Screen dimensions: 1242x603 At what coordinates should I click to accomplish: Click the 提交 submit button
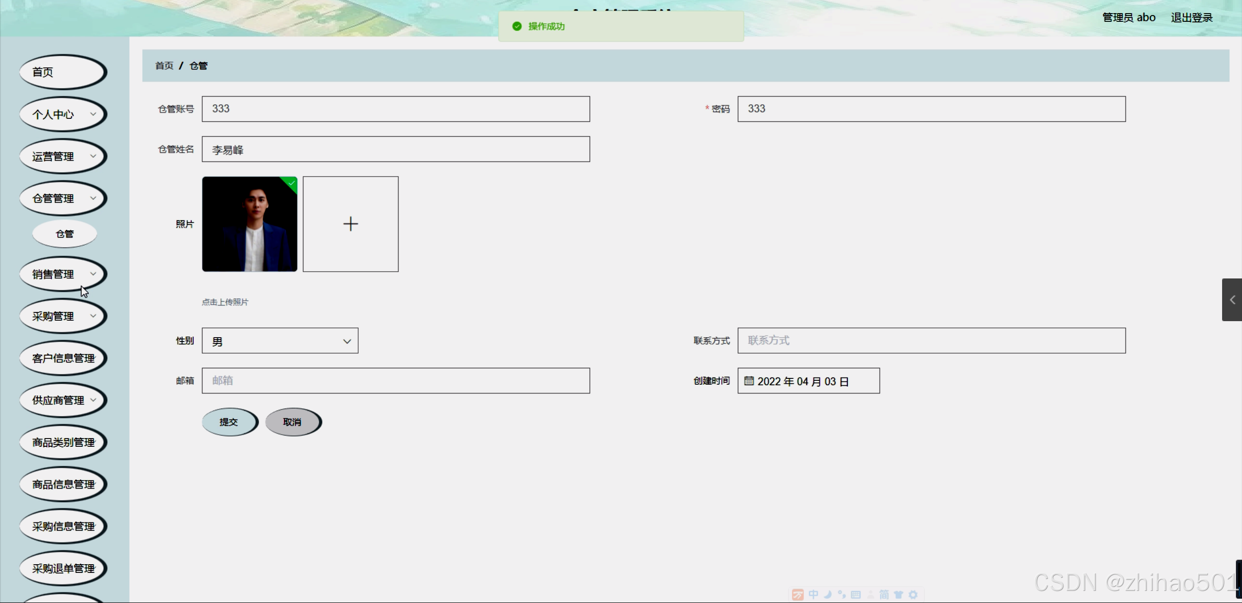(229, 422)
